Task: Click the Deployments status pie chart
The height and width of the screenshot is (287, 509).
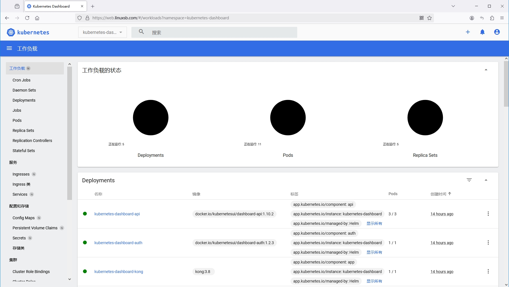Action: [x=151, y=118]
